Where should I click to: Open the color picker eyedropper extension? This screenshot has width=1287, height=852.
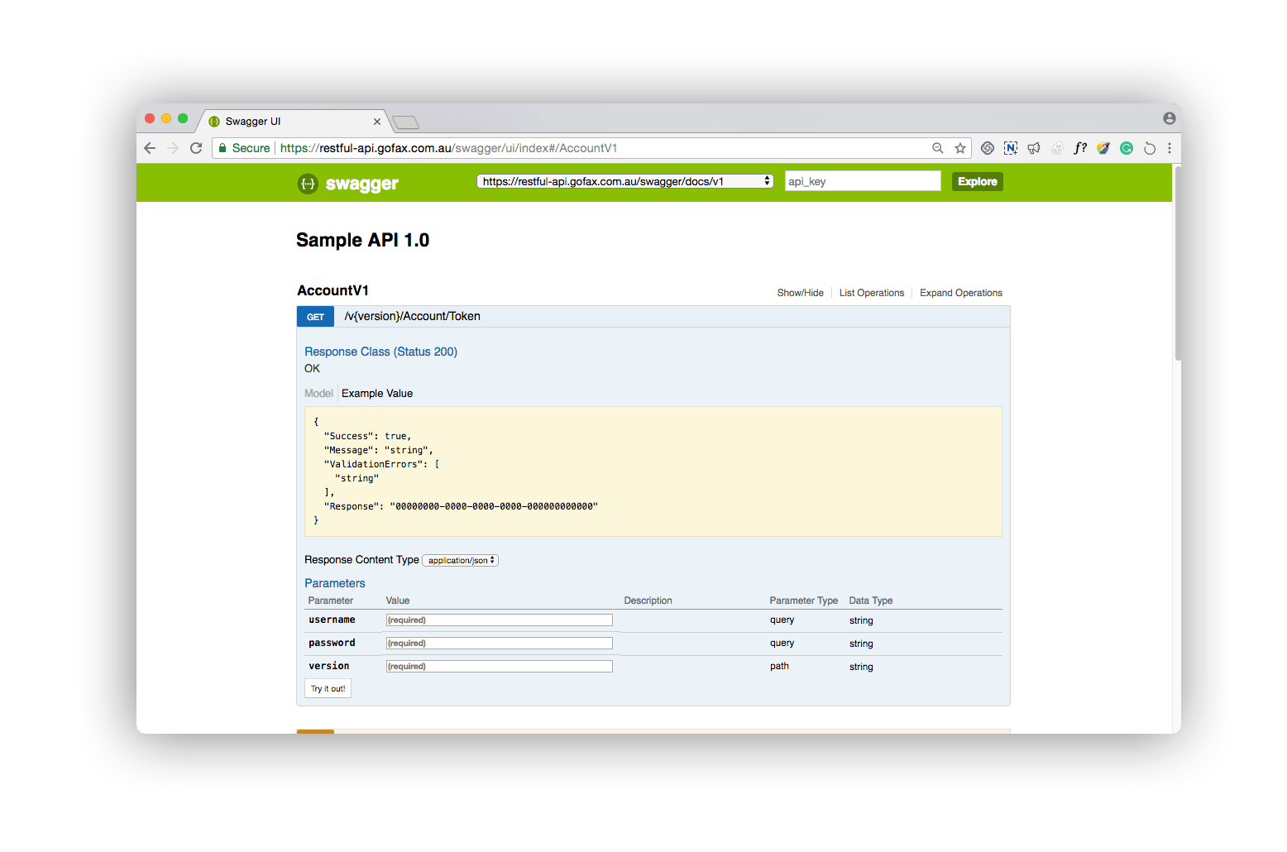(1103, 148)
